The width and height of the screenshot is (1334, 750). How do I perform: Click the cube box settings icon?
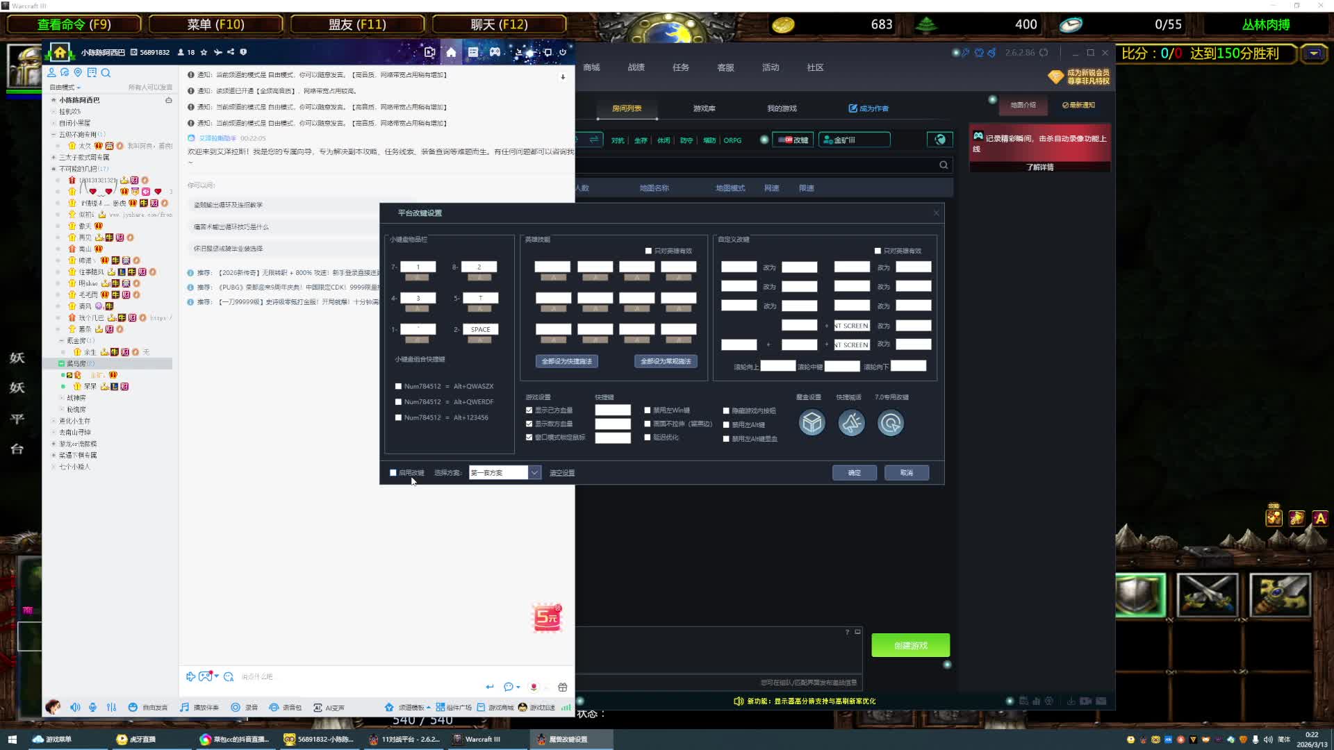pos(812,422)
